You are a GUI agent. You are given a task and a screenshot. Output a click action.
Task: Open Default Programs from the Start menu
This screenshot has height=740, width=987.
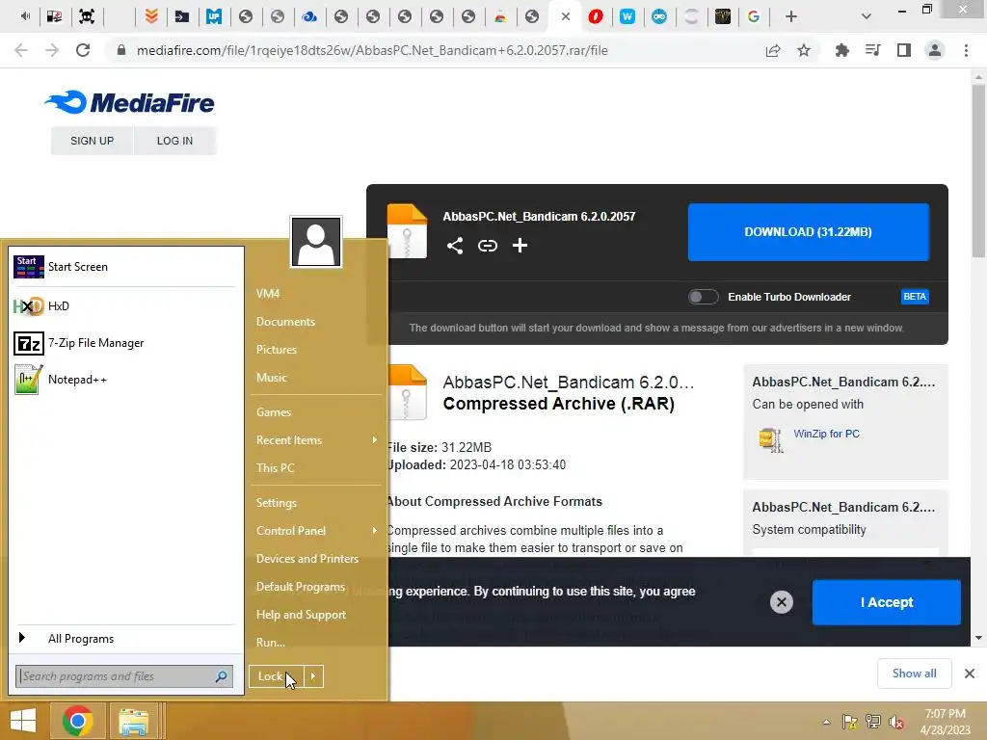pos(301,587)
